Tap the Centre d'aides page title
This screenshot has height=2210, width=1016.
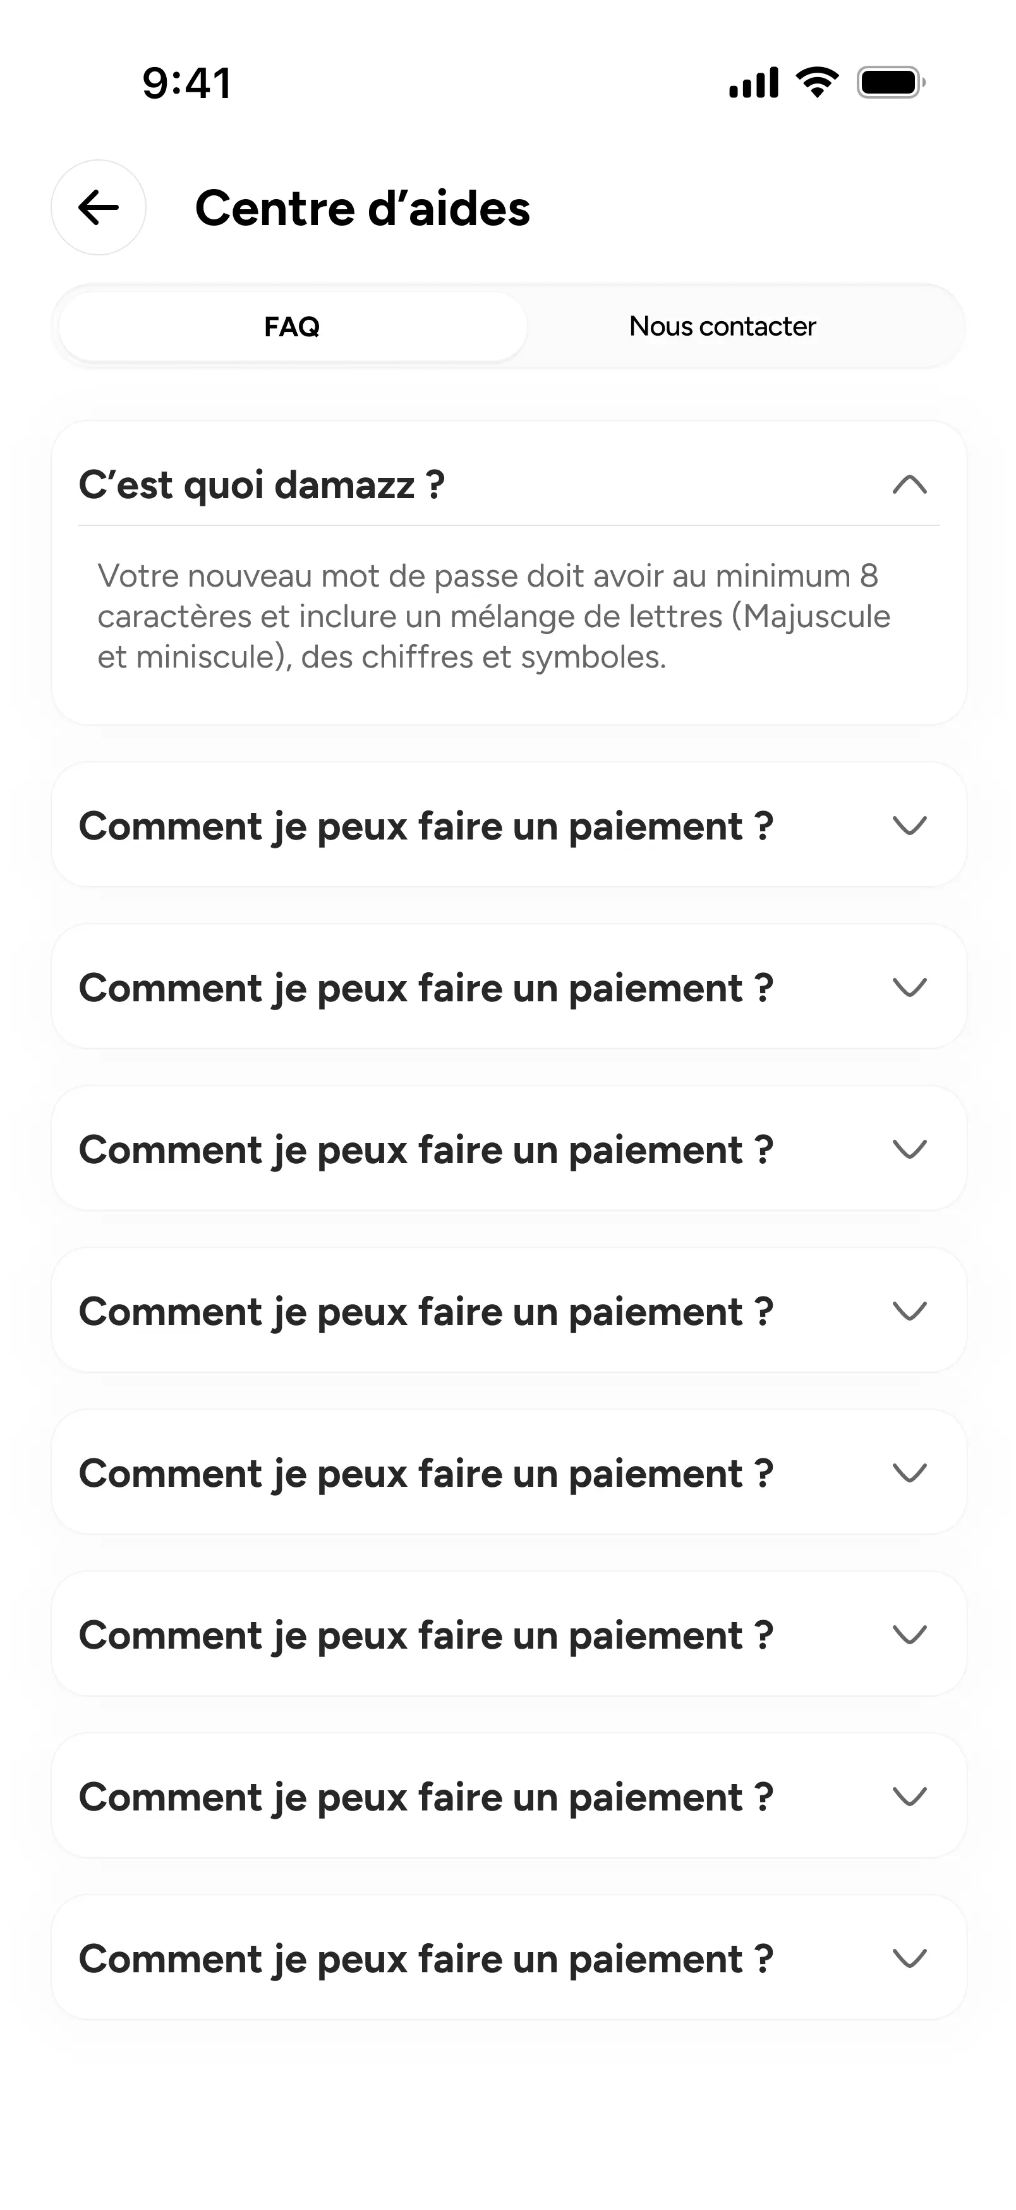363,209
